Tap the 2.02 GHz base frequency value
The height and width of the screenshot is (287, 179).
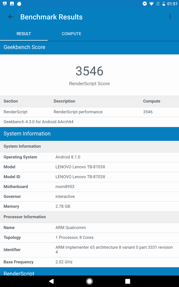tap(64, 262)
